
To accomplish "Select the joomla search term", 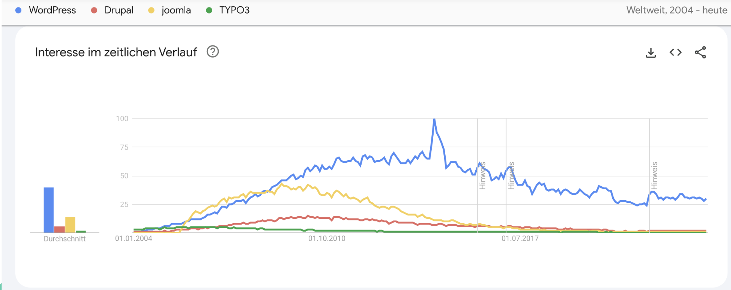I will point(176,10).
